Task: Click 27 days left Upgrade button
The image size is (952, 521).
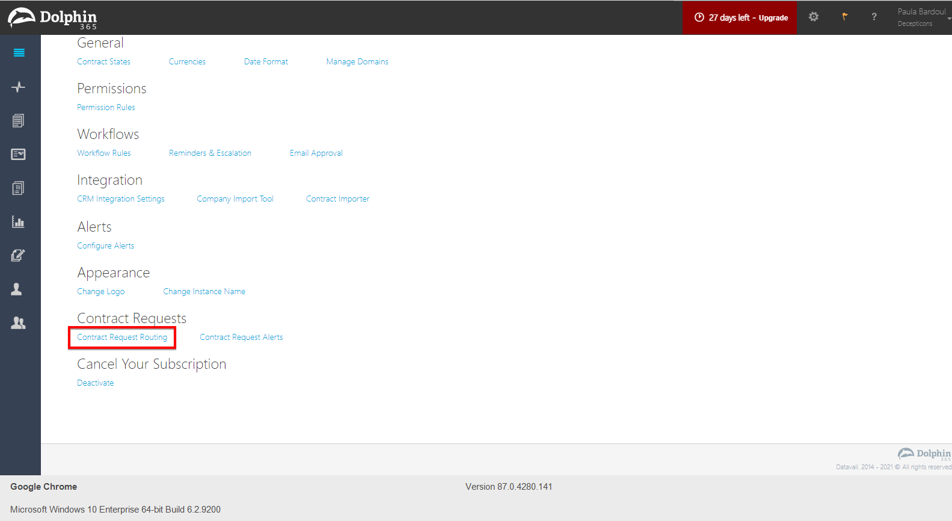Action: 740,17
